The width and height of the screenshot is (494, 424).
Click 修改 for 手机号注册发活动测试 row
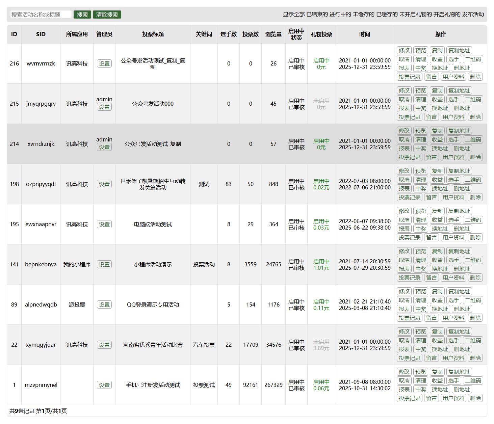[x=404, y=372]
